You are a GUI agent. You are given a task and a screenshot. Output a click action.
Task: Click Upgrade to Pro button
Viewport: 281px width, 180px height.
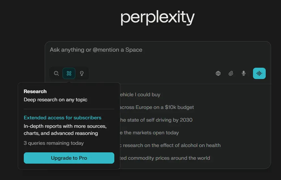(69, 158)
